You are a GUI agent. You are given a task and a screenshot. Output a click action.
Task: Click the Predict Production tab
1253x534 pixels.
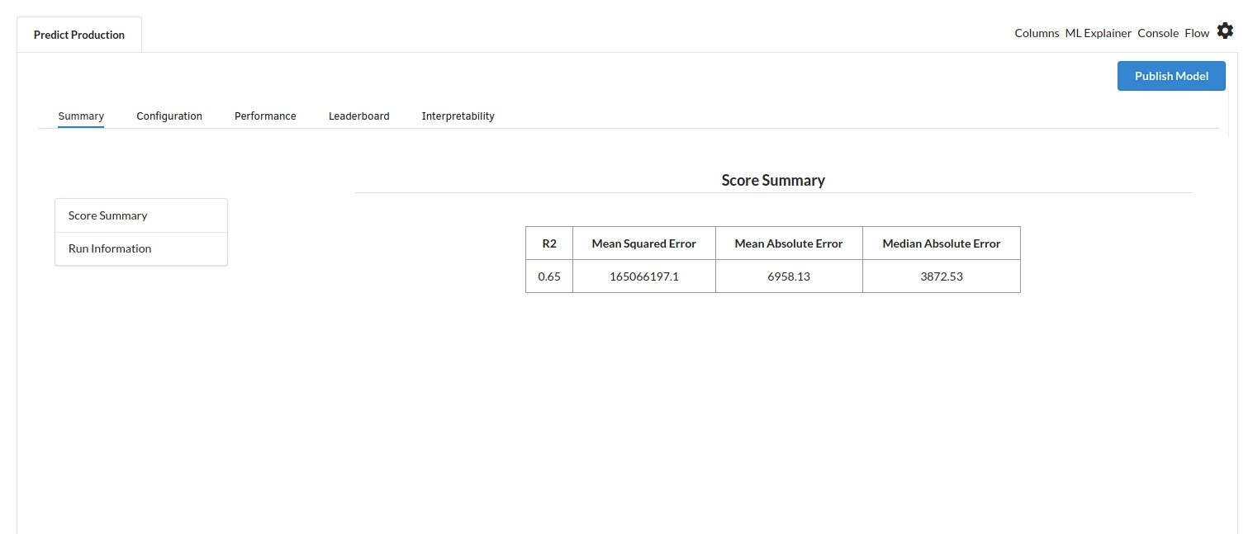pyautogui.click(x=79, y=35)
